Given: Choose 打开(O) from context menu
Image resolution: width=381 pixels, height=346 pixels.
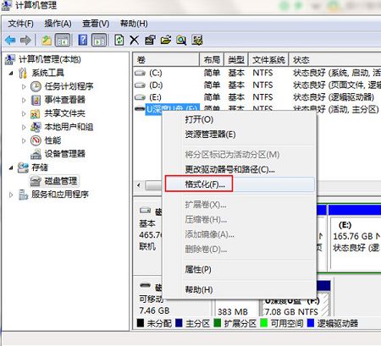Looking at the screenshot, I should (240, 119).
